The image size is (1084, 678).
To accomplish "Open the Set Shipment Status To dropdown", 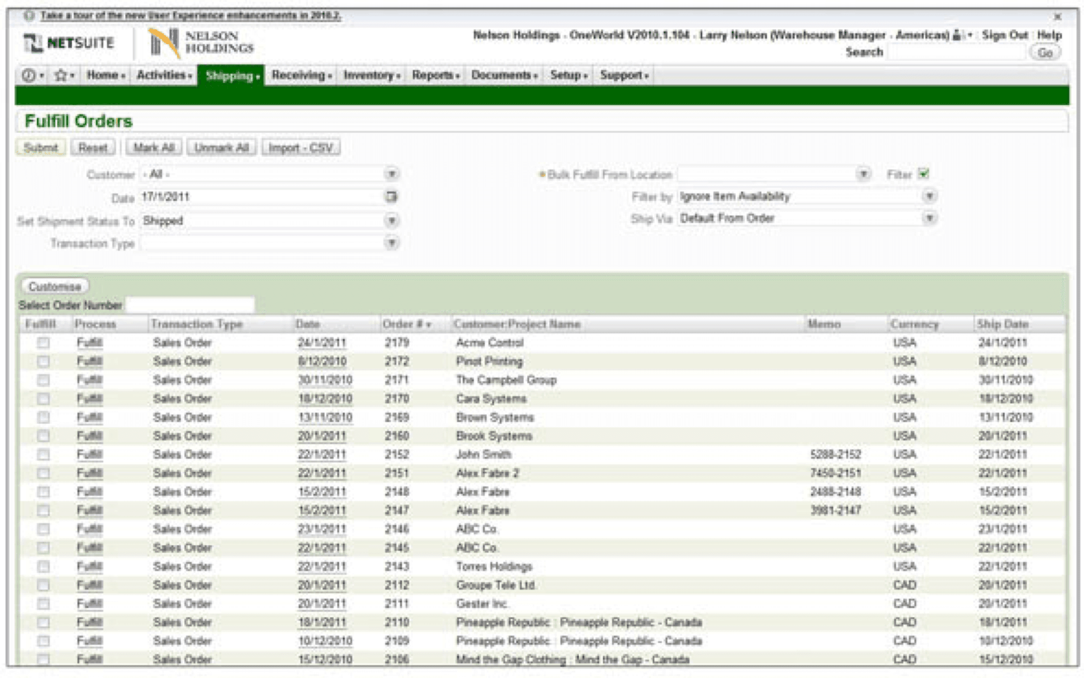I will 391,220.
